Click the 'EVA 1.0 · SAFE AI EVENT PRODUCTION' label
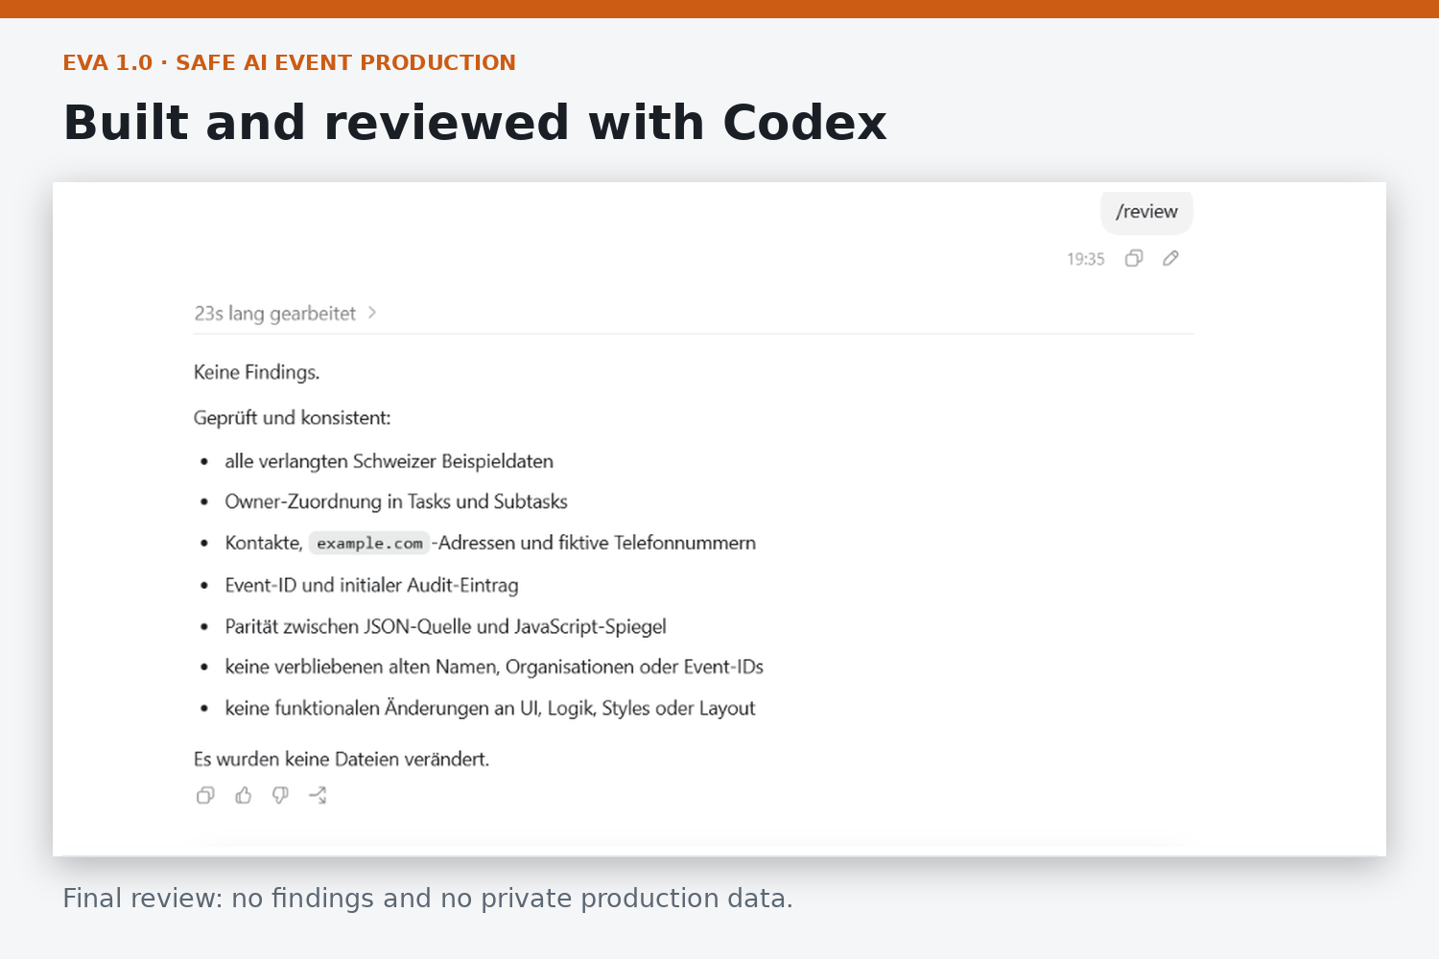Image resolution: width=1439 pixels, height=959 pixels. pyautogui.click(x=289, y=62)
